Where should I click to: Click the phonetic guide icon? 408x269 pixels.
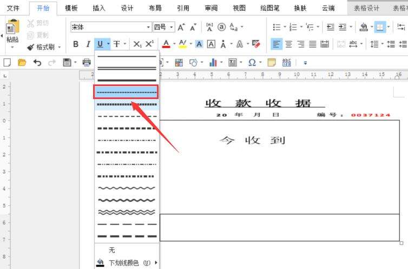[x=210, y=27]
